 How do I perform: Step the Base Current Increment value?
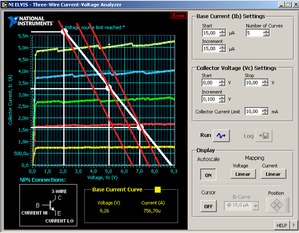click(x=222, y=49)
